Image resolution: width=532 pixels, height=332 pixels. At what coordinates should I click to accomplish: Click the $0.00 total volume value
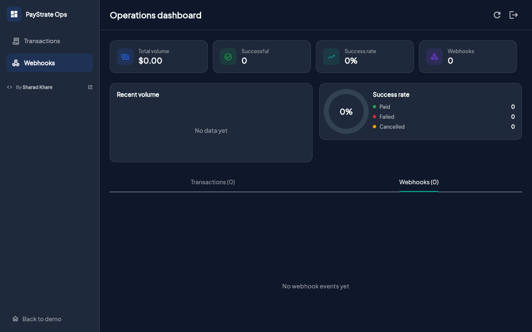coord(150,61)
